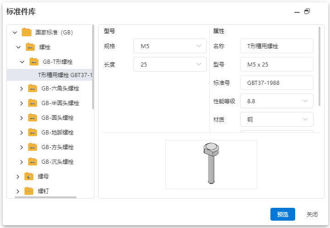330x228 pixels.
Task: Expand the GB-地脚螺栓 node
Action: pyautogui.click(x=21, y=133)
